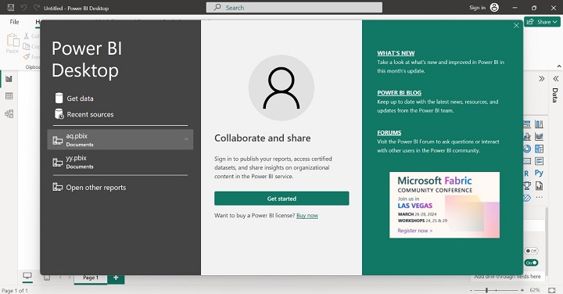Viewport: 563px width, 294px height.
Task: Open the Share dropdown button
Action: click(542, 22)
